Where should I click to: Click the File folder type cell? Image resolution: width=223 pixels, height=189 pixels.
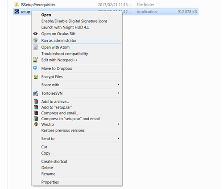145,5
